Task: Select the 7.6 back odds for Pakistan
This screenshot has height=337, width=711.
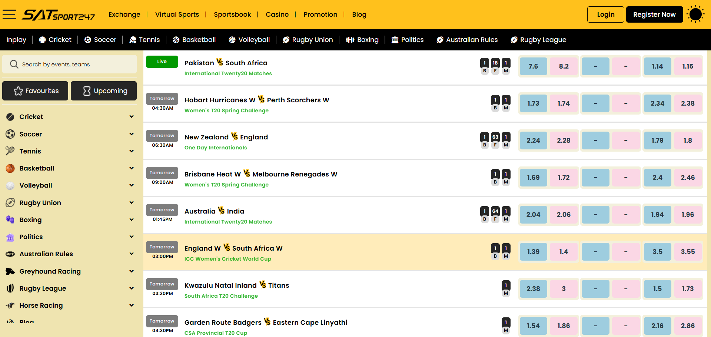Action: [533, 66]
